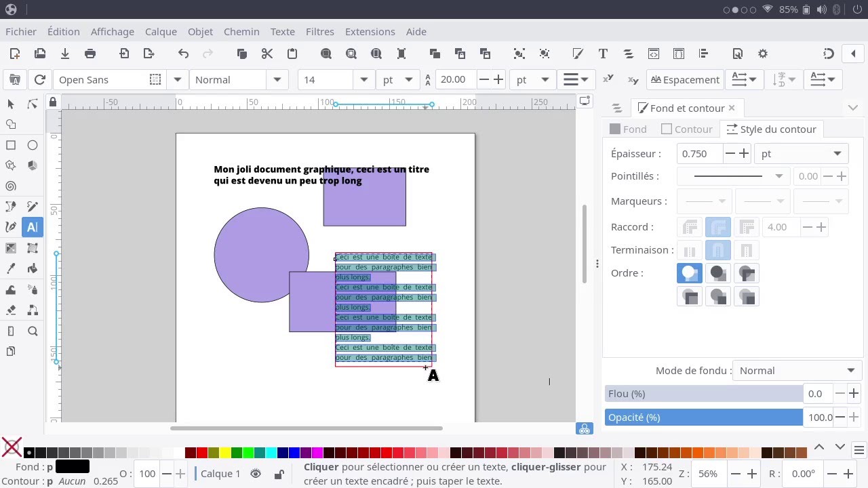
Task: Open the Text and font dialog icon
Action: (603, 54)
